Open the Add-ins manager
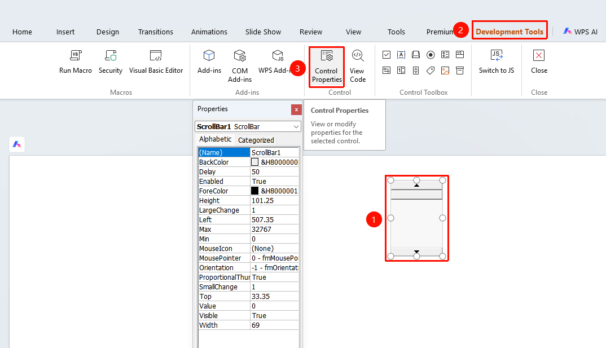Image resolution: width=606 pixels, height=348 pixels. click(209, 62)
